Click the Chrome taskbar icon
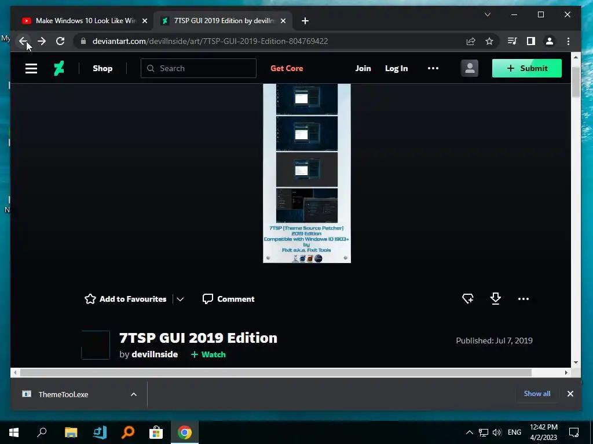This screenshot has height=444, width=593. pos(185,432)
